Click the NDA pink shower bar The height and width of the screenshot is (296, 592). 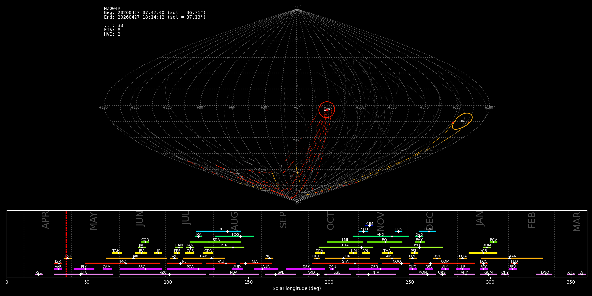234,274
